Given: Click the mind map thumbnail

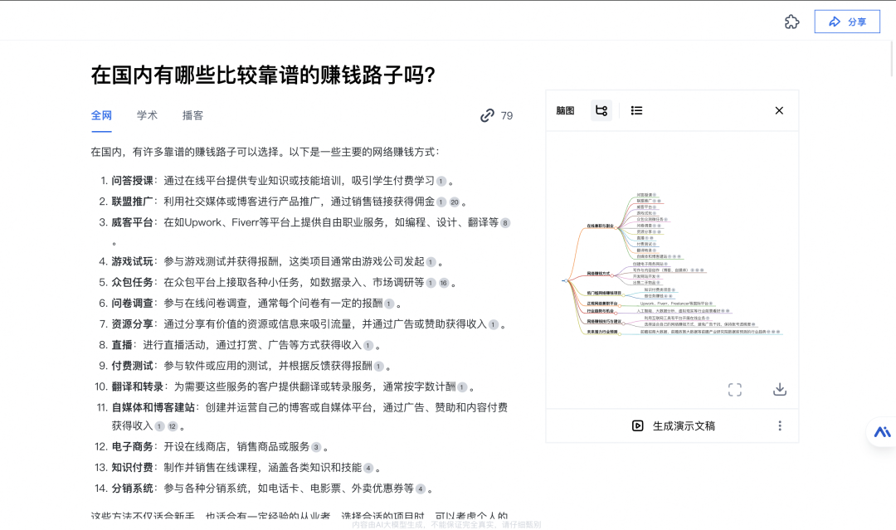Looking at the screenshot, I should coord(672,264).
